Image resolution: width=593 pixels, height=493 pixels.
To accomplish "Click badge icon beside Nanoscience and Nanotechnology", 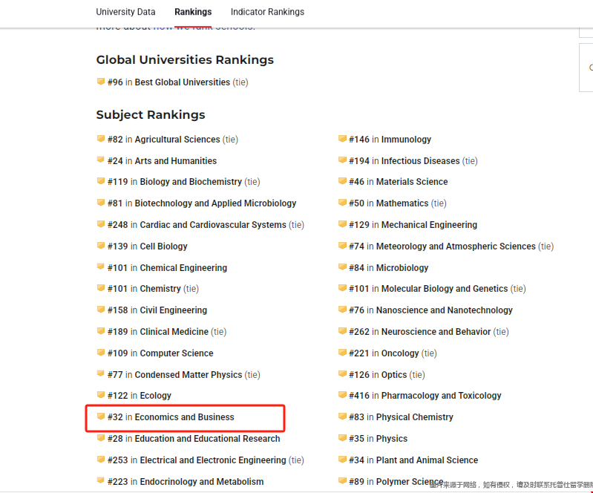I will pos(342,310).
